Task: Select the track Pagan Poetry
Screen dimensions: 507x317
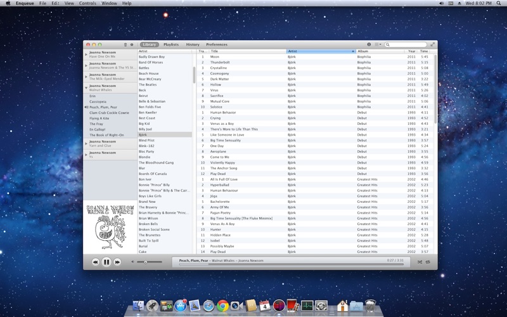Action: point(315,213)
